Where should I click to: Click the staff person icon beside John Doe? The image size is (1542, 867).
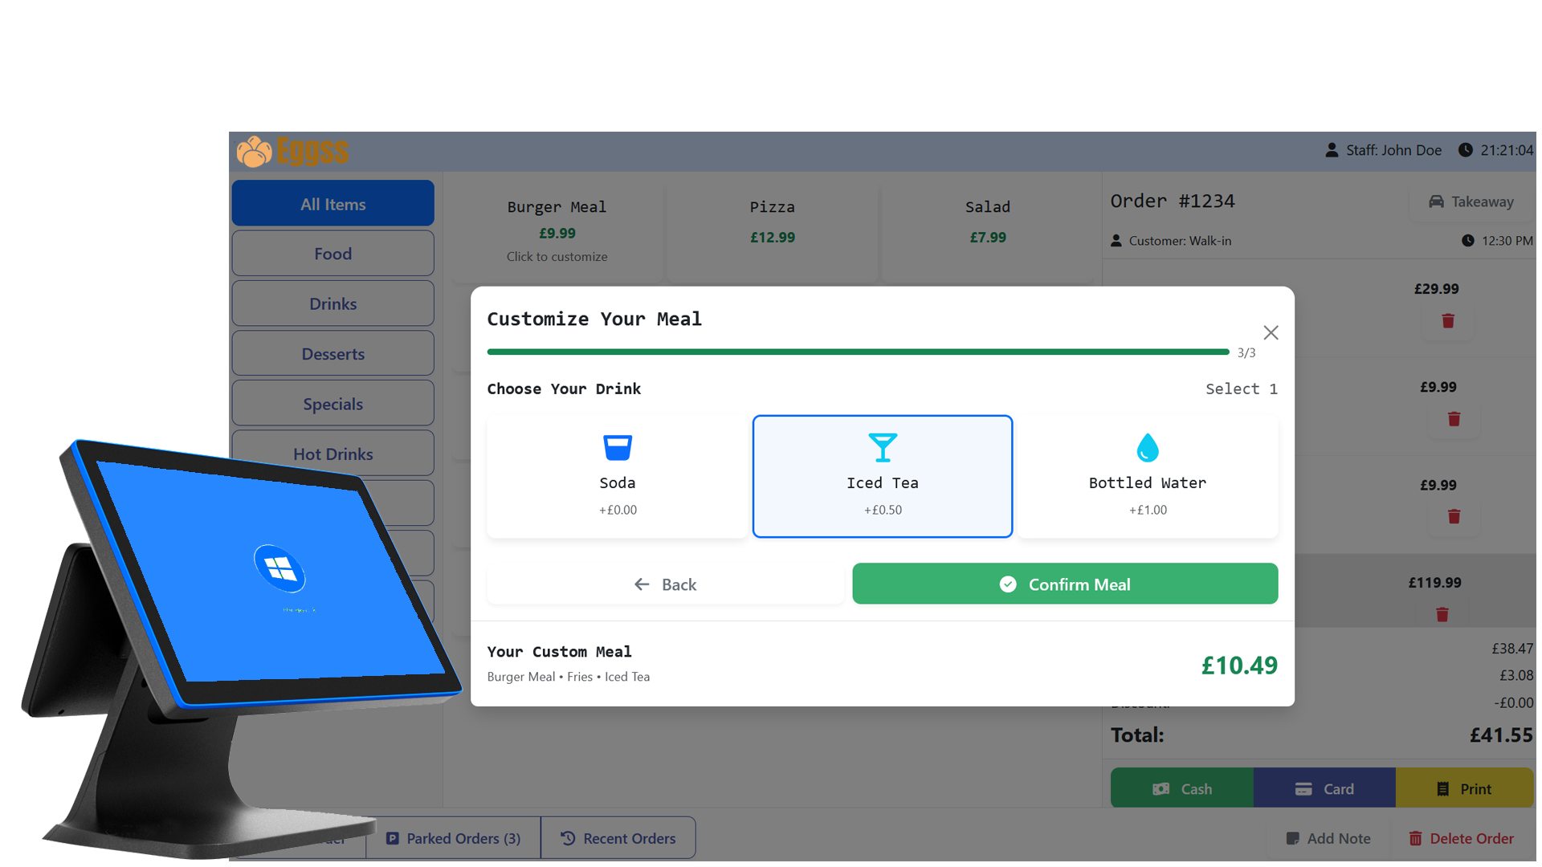[1332, 149]
